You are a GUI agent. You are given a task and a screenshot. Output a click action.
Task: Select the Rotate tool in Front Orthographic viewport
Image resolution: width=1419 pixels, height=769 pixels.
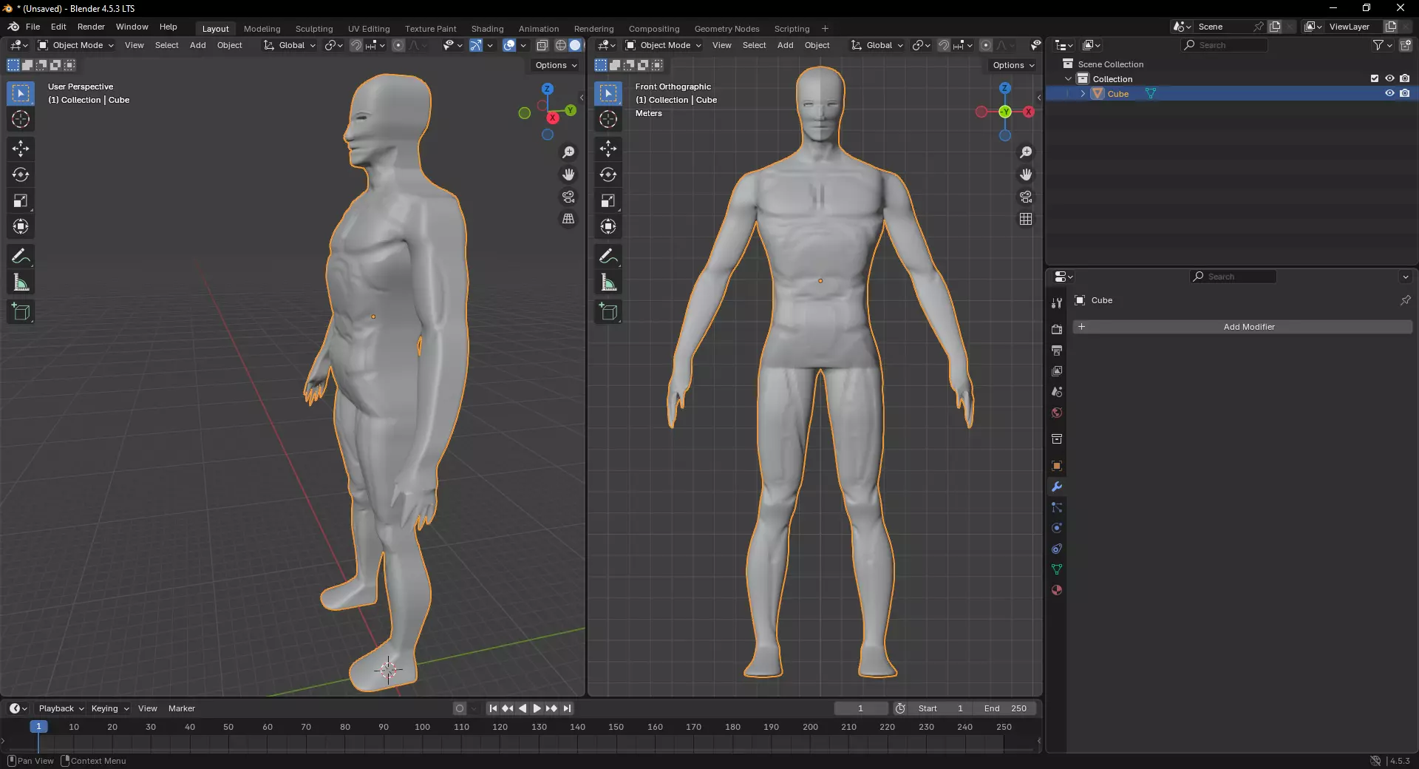[x=608, y=175]
